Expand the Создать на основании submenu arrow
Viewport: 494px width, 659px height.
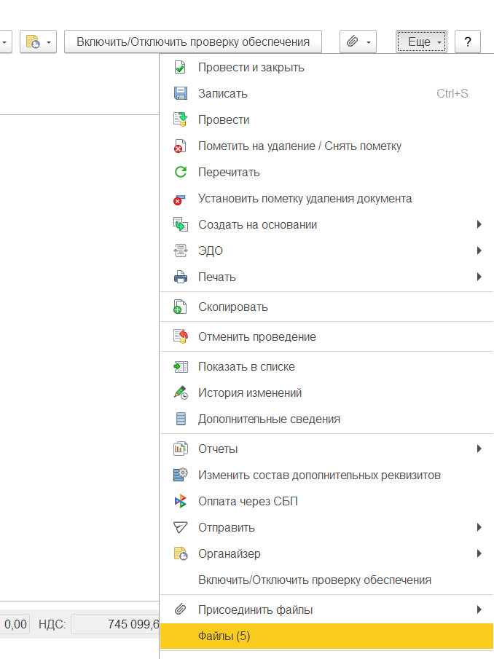[x=479, y=225]
